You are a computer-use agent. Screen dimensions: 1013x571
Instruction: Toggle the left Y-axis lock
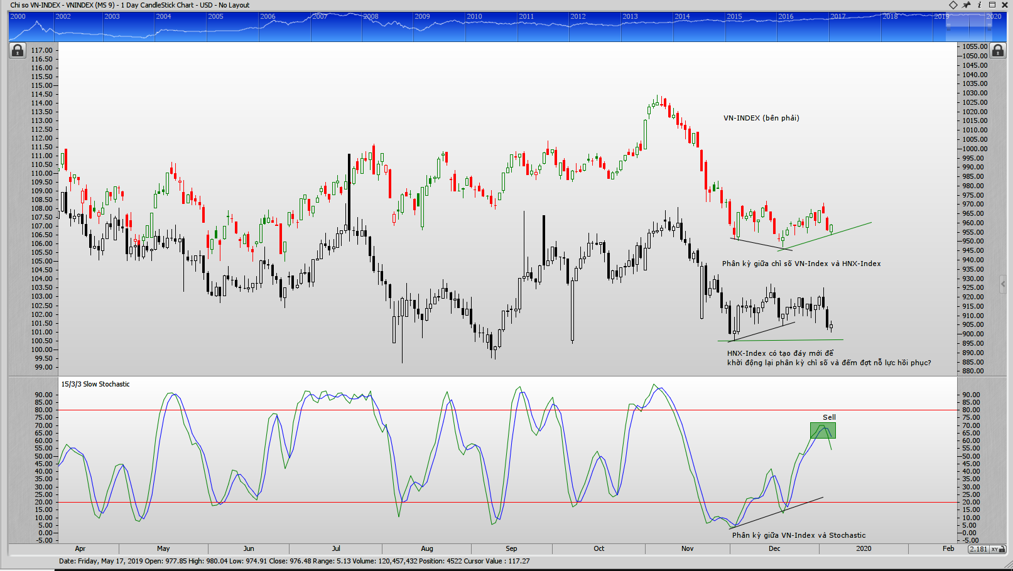tap(17, 50)
